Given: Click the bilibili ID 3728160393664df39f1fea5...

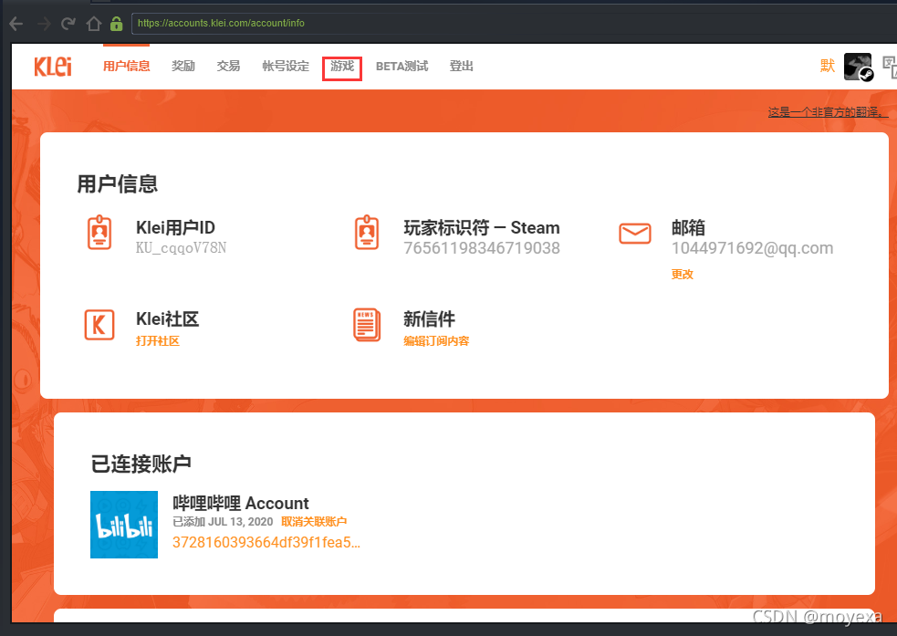Looking at the screenshot, I should tap(266, 542).
